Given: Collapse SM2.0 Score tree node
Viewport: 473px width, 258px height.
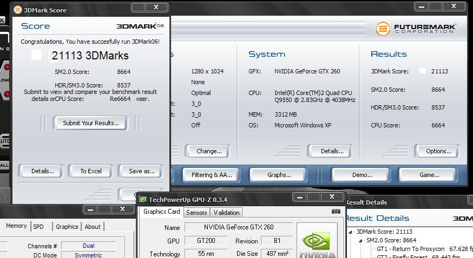Looking at the screenshot, I should tap(360, 241).
